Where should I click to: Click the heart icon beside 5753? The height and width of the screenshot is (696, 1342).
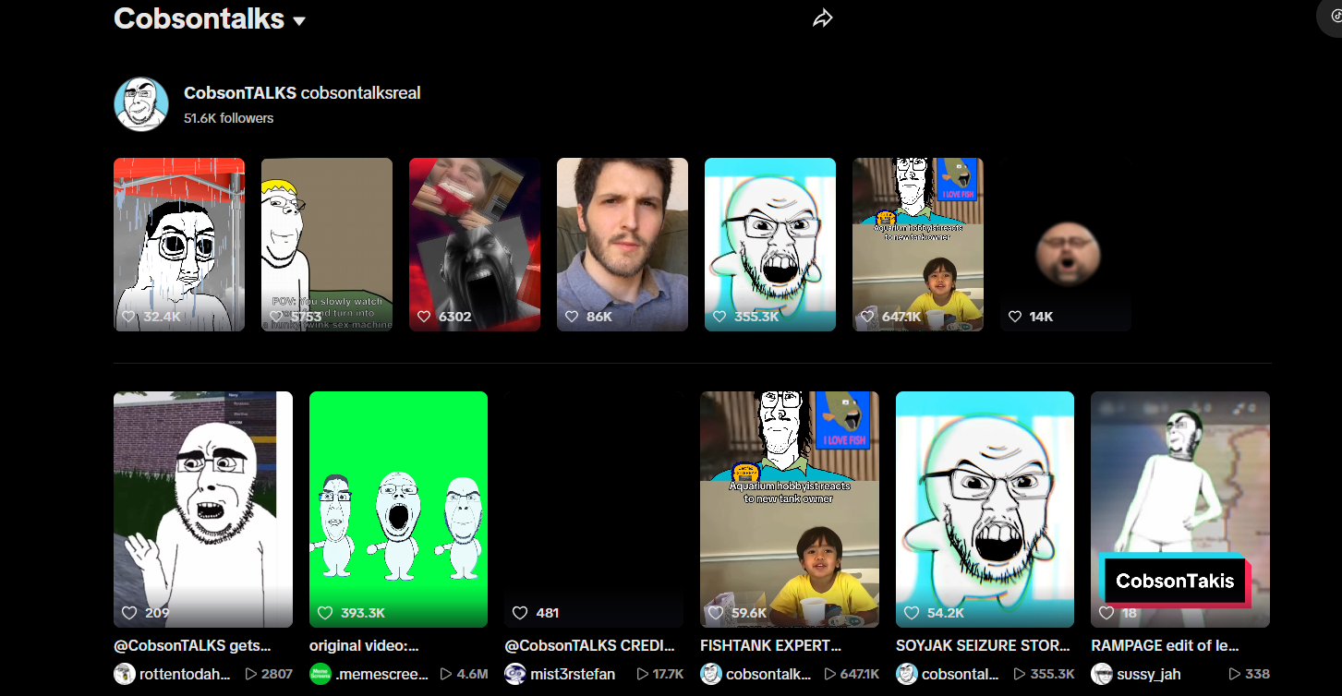276,317
